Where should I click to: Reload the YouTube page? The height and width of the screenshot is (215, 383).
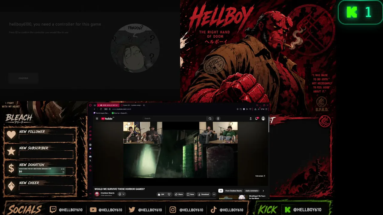[x=101, y=109]
